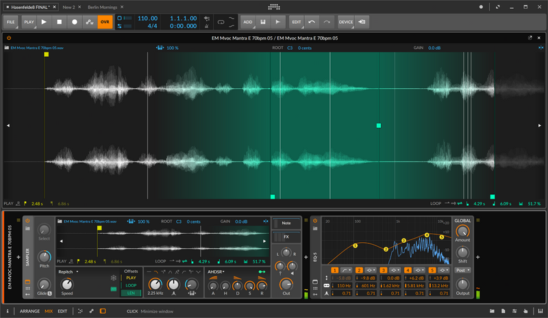The width and height of the screenshot is (548, 318).
Task: Click the tempo value 110.00
Action: tap(147, 18)
